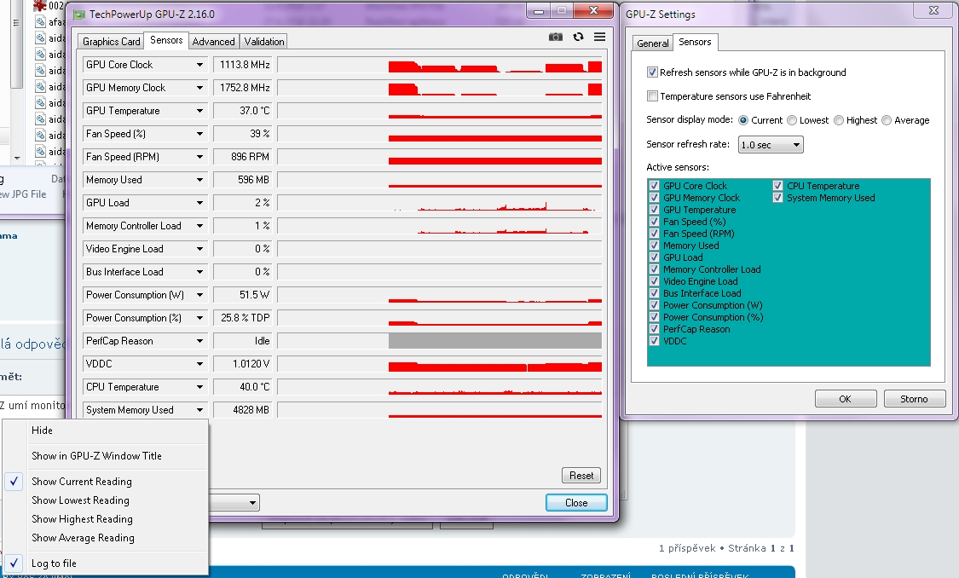Select the Average sensor display mode
Viewport: 959px width, 578px height.
(x=887, y=120)
